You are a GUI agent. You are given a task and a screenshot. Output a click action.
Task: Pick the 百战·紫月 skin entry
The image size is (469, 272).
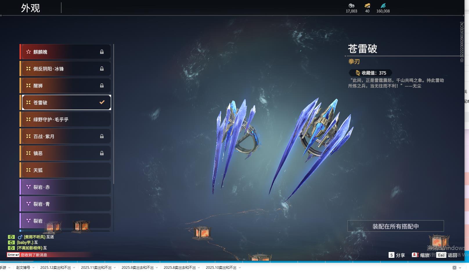click(65, 136)
